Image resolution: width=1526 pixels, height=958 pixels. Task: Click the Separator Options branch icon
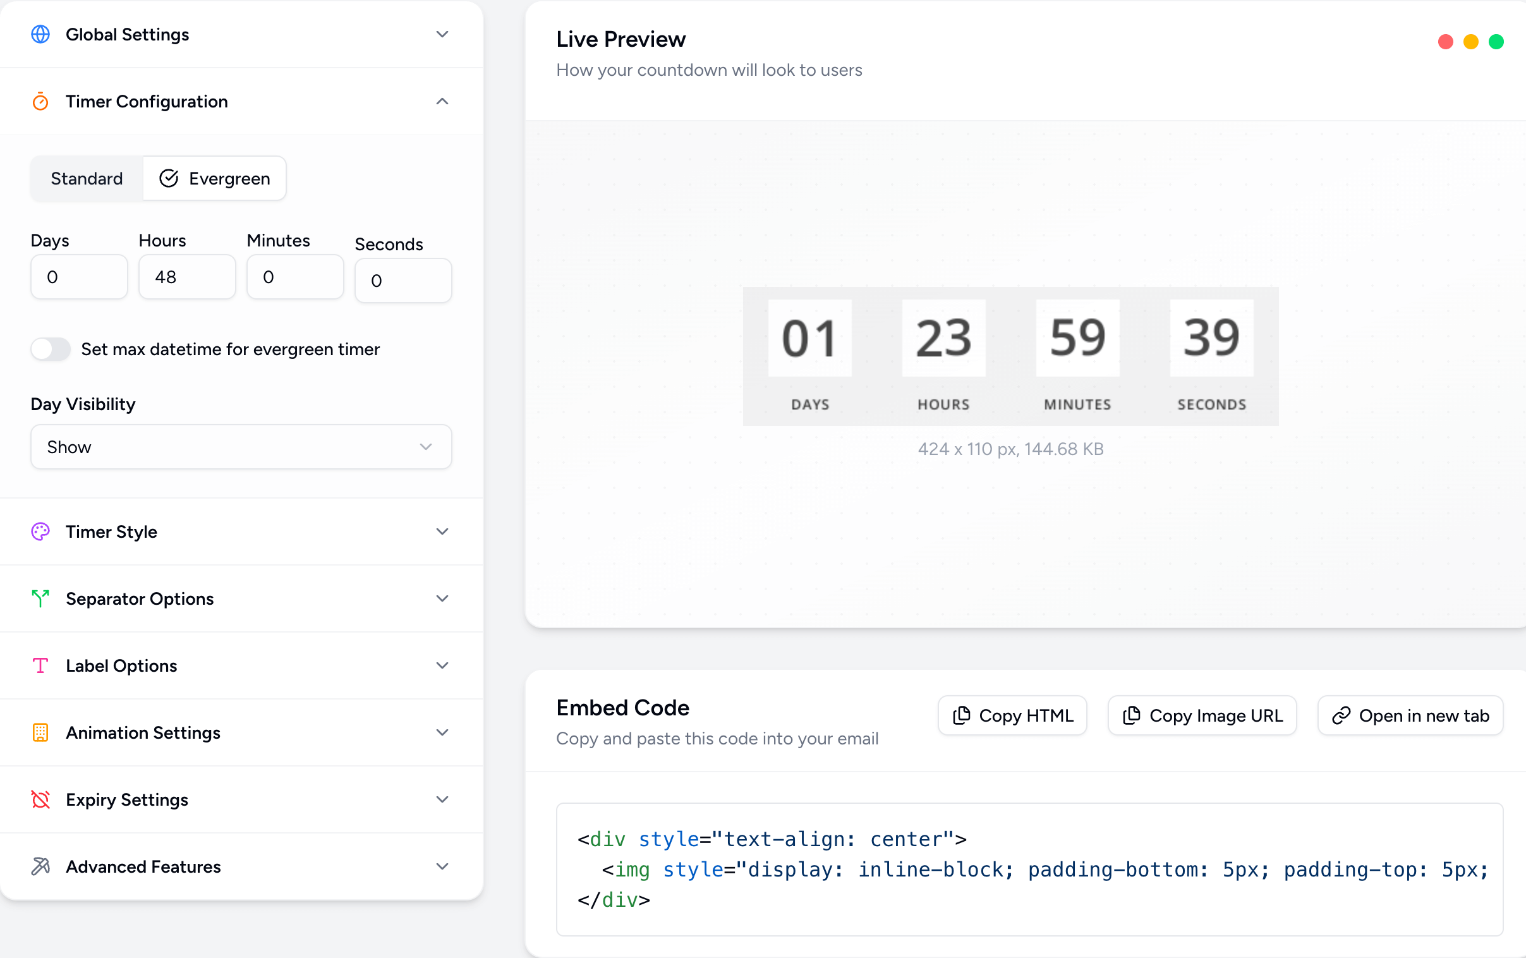click(x=40, y=598)
